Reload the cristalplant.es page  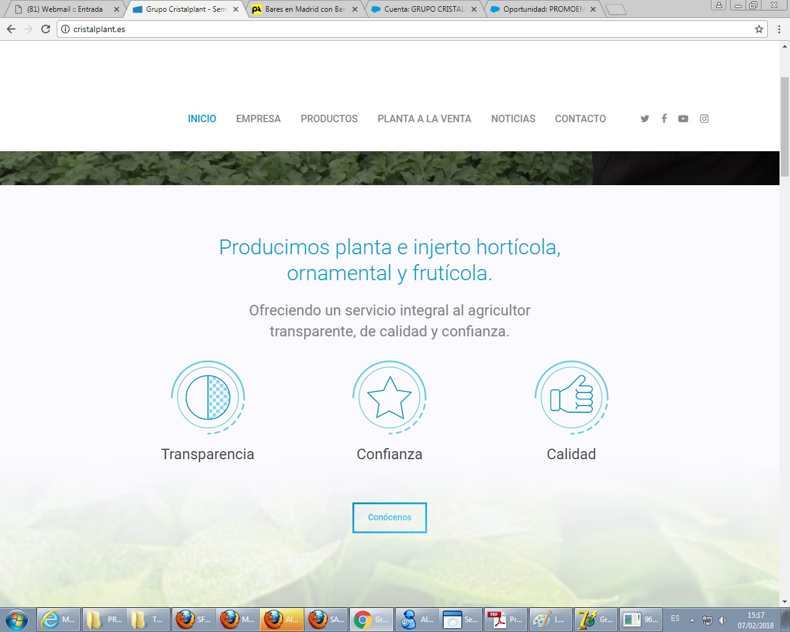pos(45,28)
